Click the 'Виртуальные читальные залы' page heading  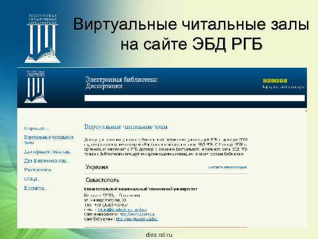(x=126, y=127)
